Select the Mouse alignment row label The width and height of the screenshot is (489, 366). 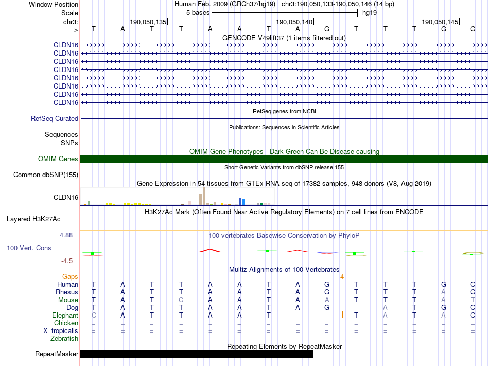68,300
